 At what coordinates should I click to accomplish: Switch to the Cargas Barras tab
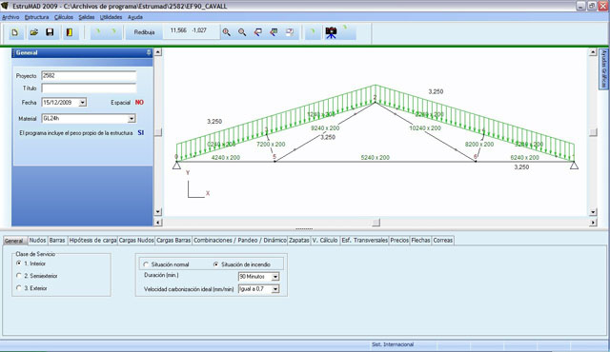click(x=173, y=241)
